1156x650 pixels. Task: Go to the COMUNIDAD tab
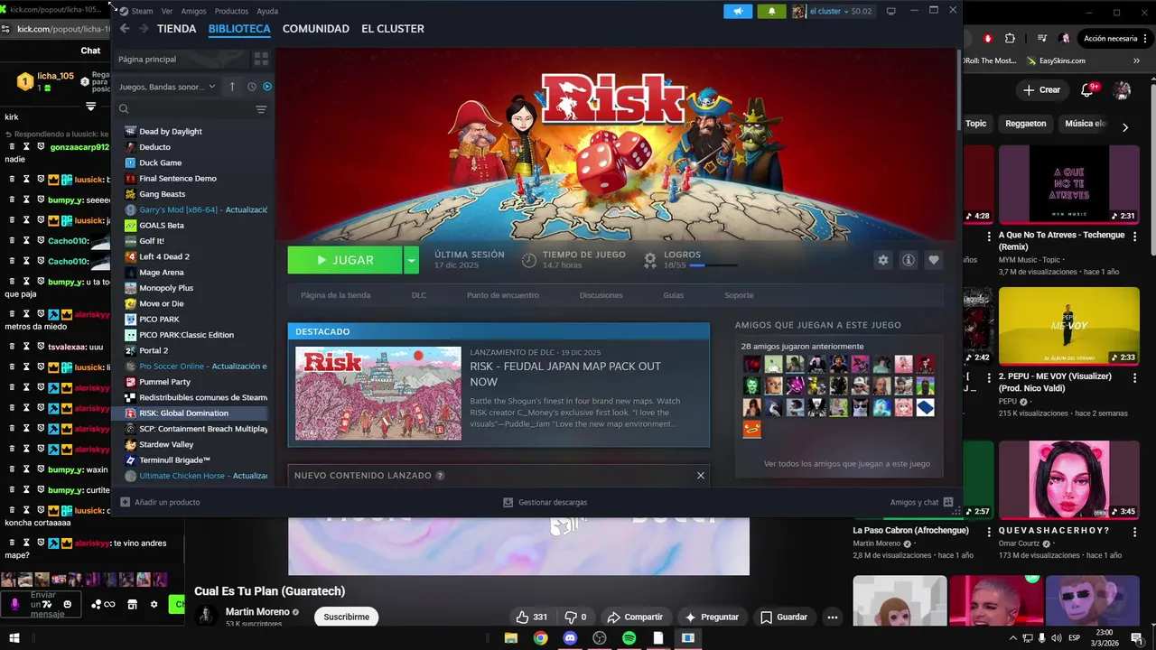point(315,29)
